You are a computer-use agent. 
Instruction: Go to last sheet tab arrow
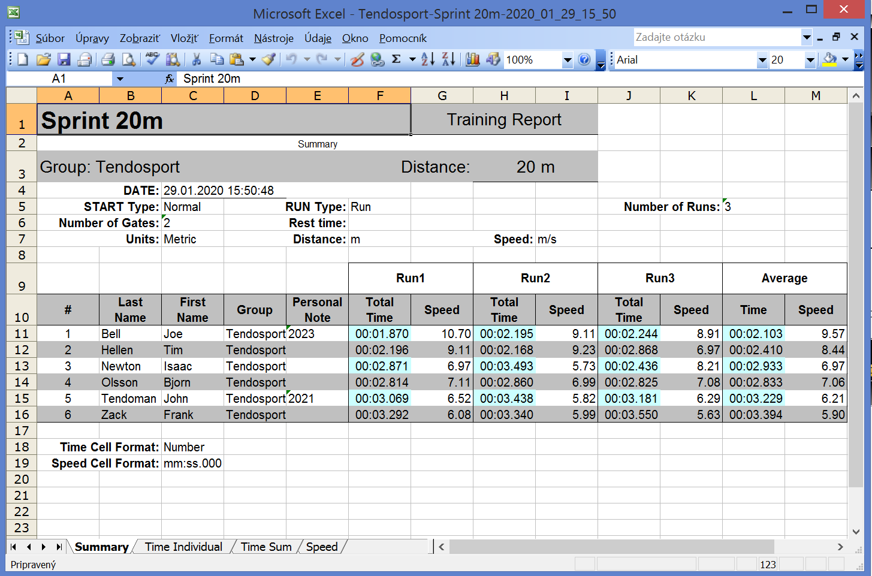click(59, 547)
